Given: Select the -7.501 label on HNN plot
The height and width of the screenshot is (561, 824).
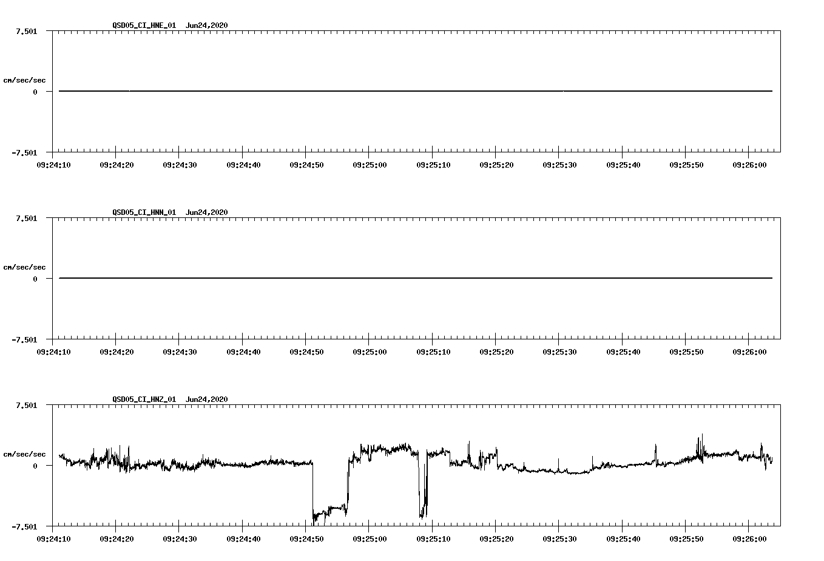Looking at the screenshot, I should (24, 339).
